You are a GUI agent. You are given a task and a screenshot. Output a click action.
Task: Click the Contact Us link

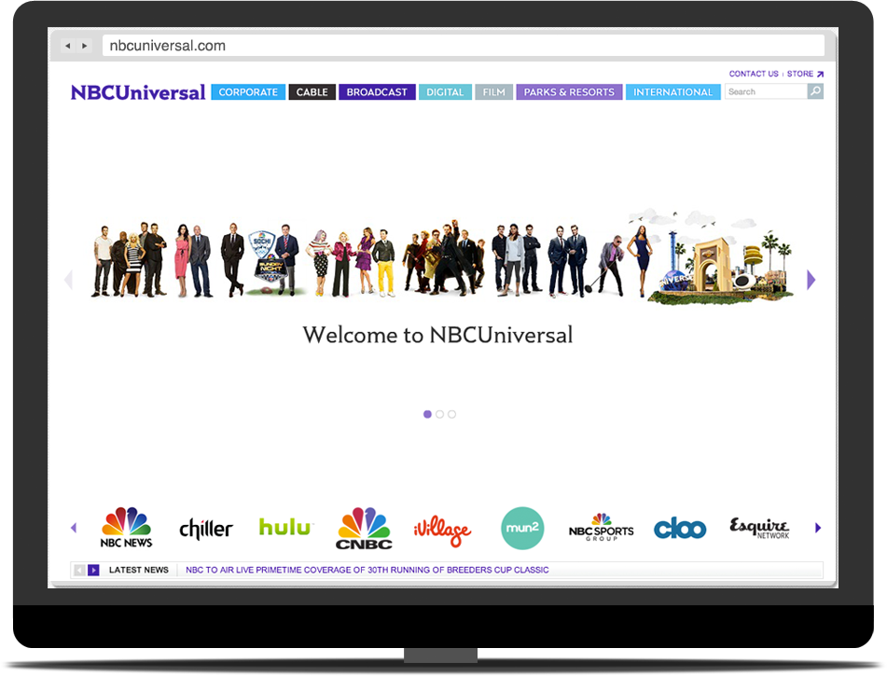754,74
